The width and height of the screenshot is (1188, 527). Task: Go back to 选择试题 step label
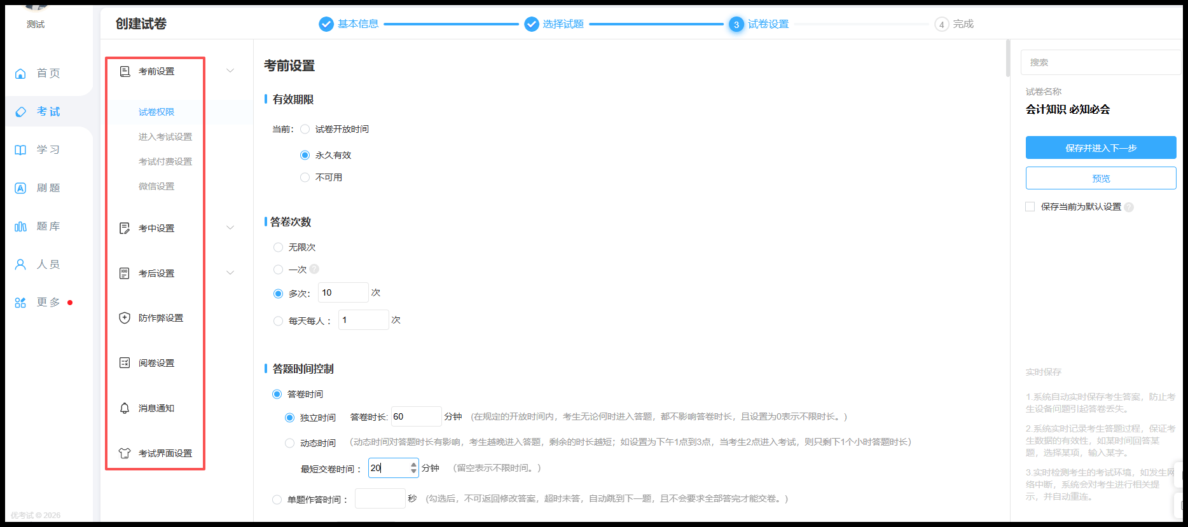563,24
